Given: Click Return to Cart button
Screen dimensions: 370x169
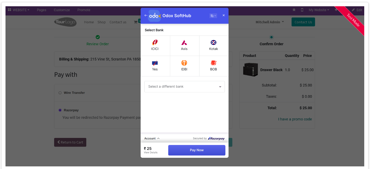Looking at the screenshot, I should click(x=70, y=142).
